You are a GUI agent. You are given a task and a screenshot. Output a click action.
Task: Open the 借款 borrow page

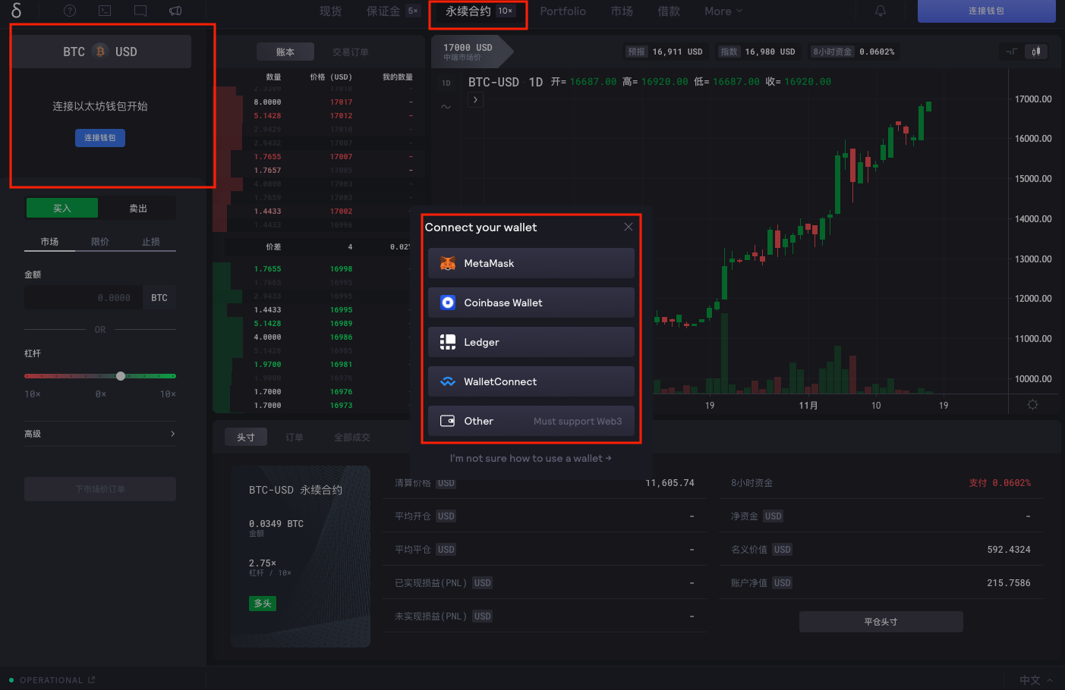669,11
